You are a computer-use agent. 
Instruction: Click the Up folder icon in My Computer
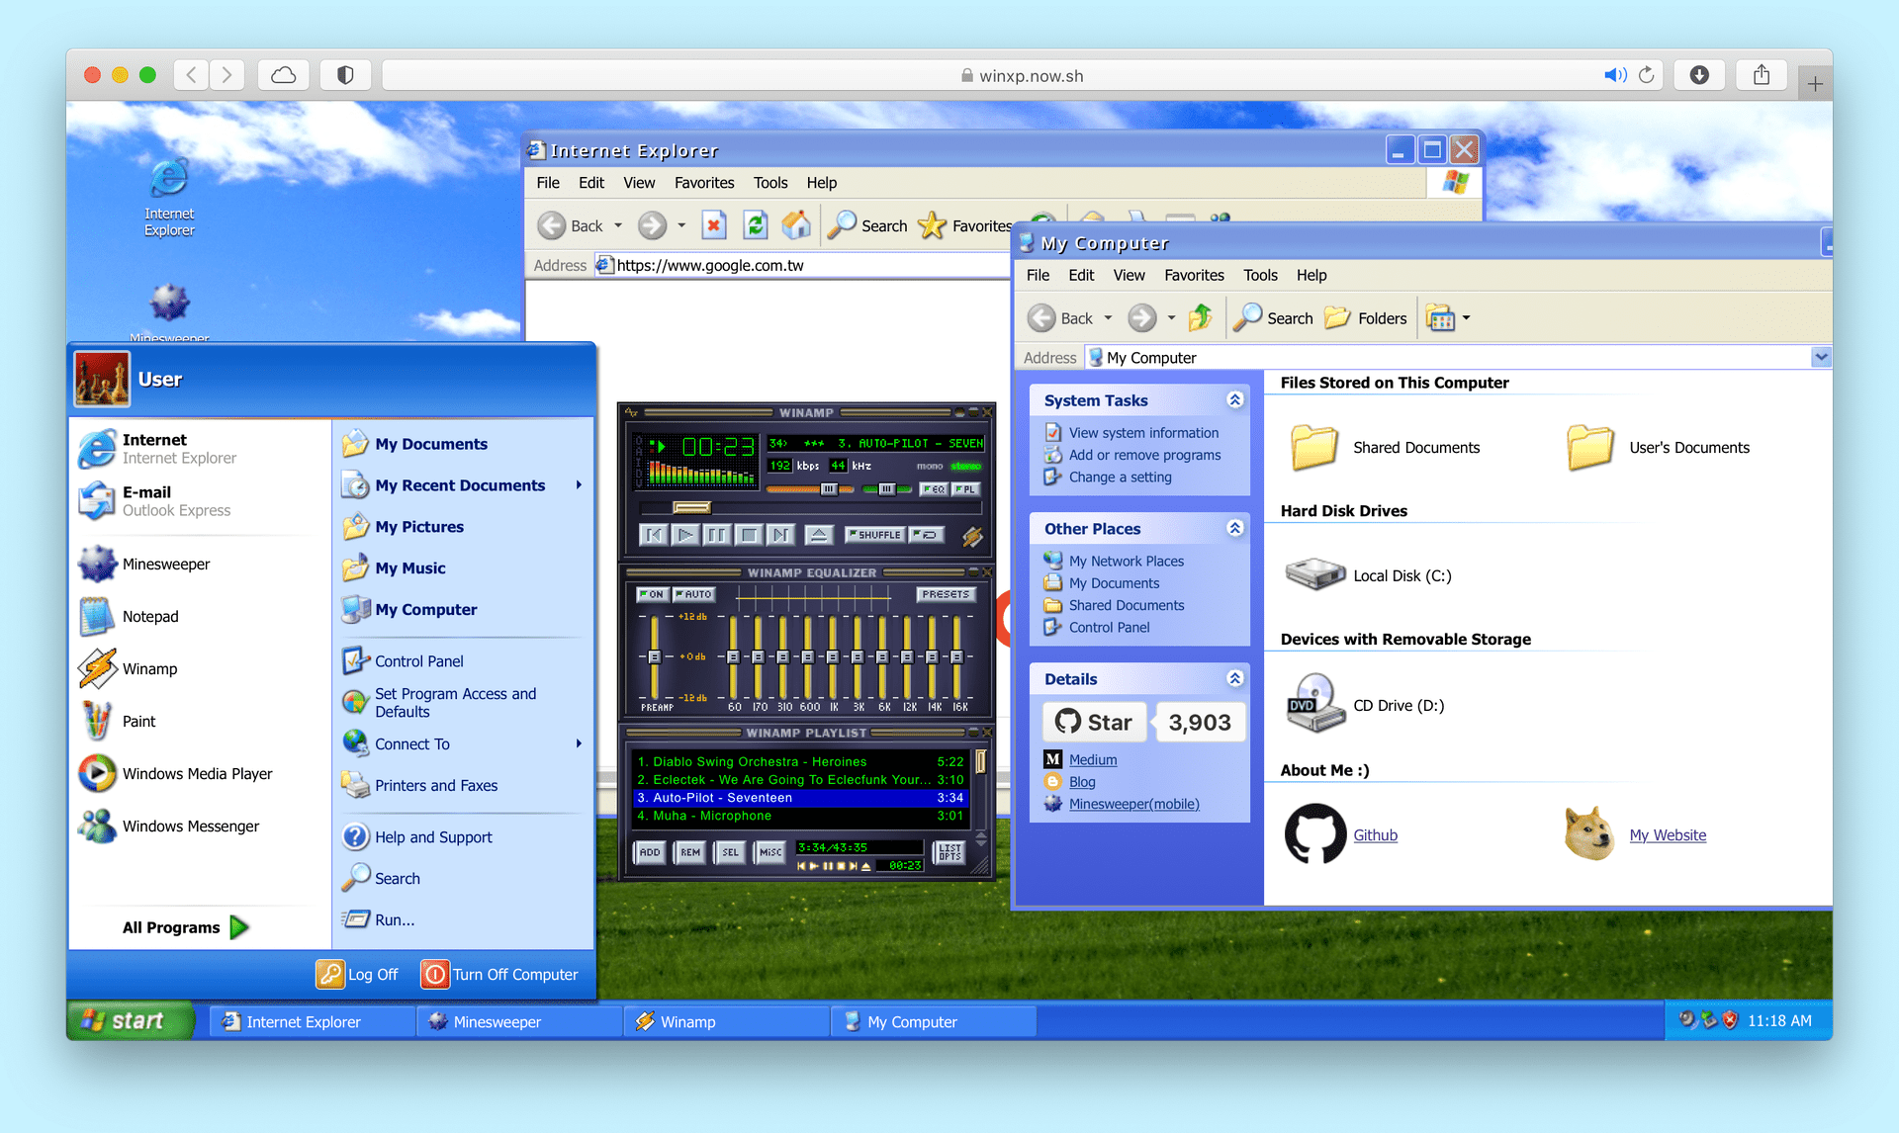(x=1200, y=317)
